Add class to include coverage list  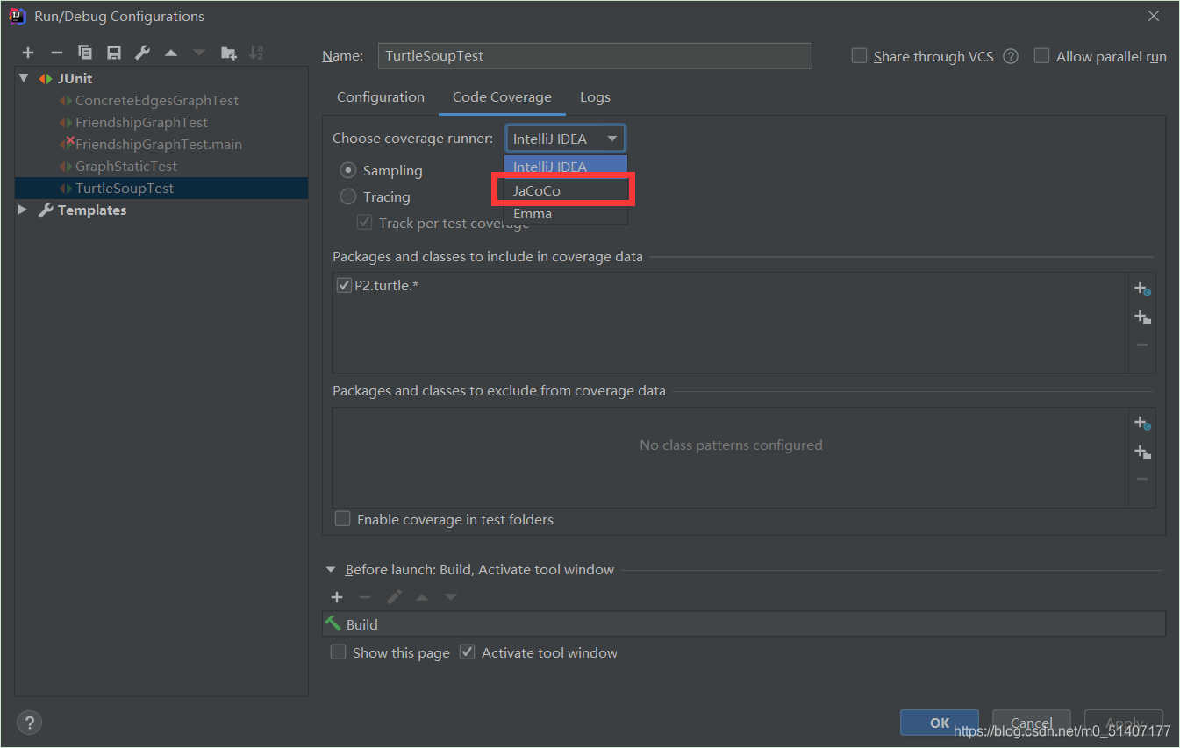tap(1141, 289)
